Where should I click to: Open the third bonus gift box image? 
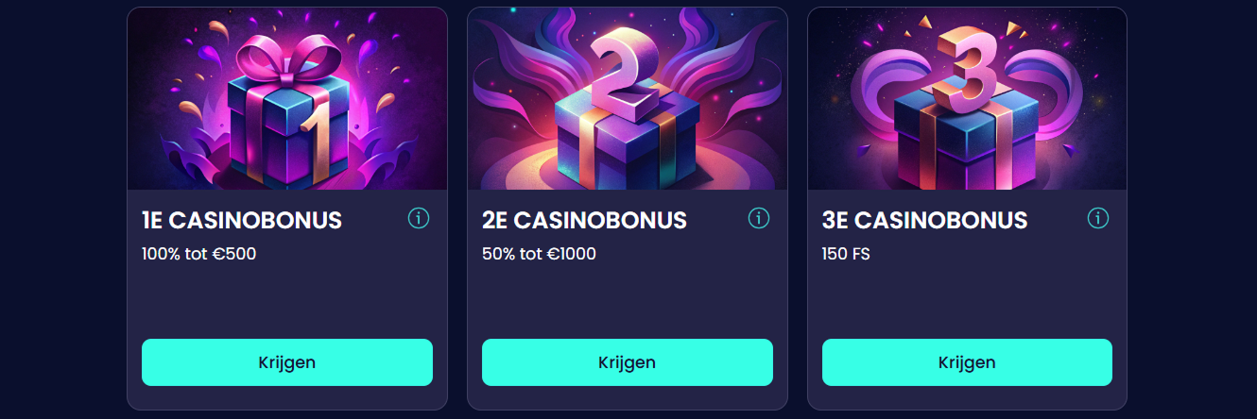[x=967, y=99]
